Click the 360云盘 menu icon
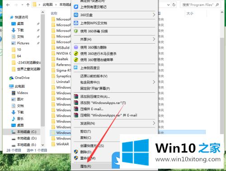This screenshot has width=226, height=171. click(76, 15)
